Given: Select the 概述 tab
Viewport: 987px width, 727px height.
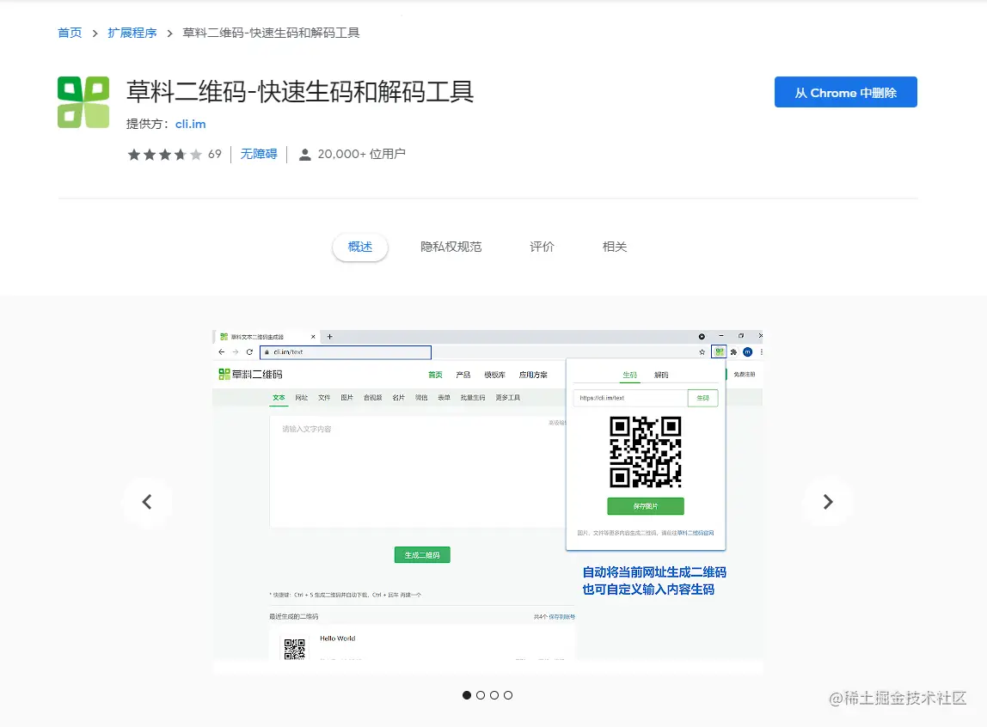Looking at the screenshot, I should 360,247.
